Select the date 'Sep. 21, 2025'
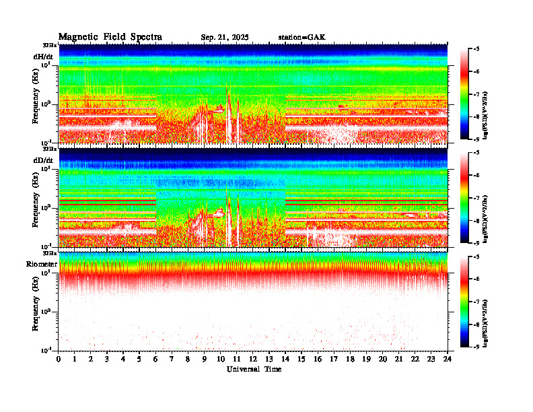 225,38
